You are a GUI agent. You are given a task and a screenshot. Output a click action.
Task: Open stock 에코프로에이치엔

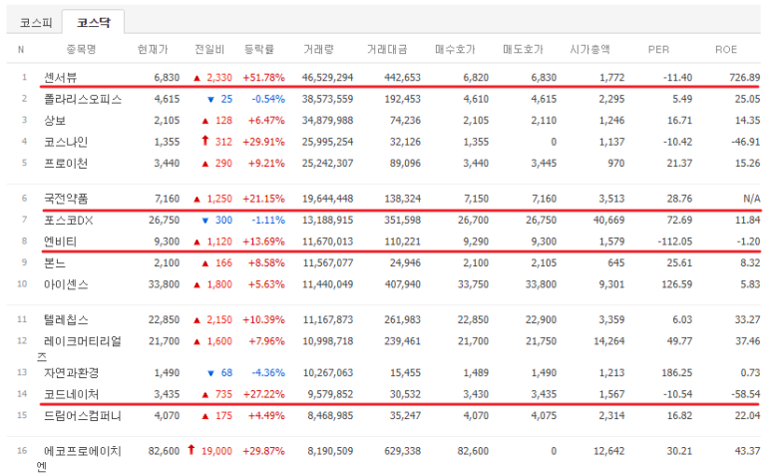pos(79,458)
